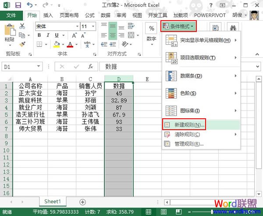Add a new sheet with plus button
The width and height of the screenshot is (263, 216).
coord(82,202)
